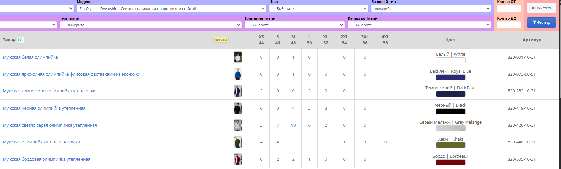This screenshot has width=561, height=169.
Task: Expand the Качество Ткани dropdown
Action: [419, 25]
